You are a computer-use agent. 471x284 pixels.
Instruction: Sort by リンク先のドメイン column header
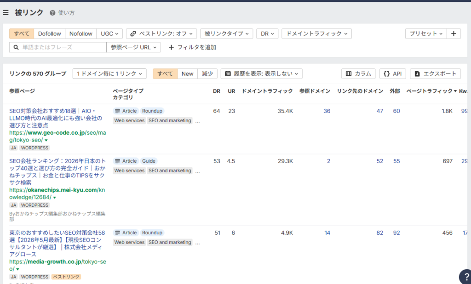(x=360, y=91)
